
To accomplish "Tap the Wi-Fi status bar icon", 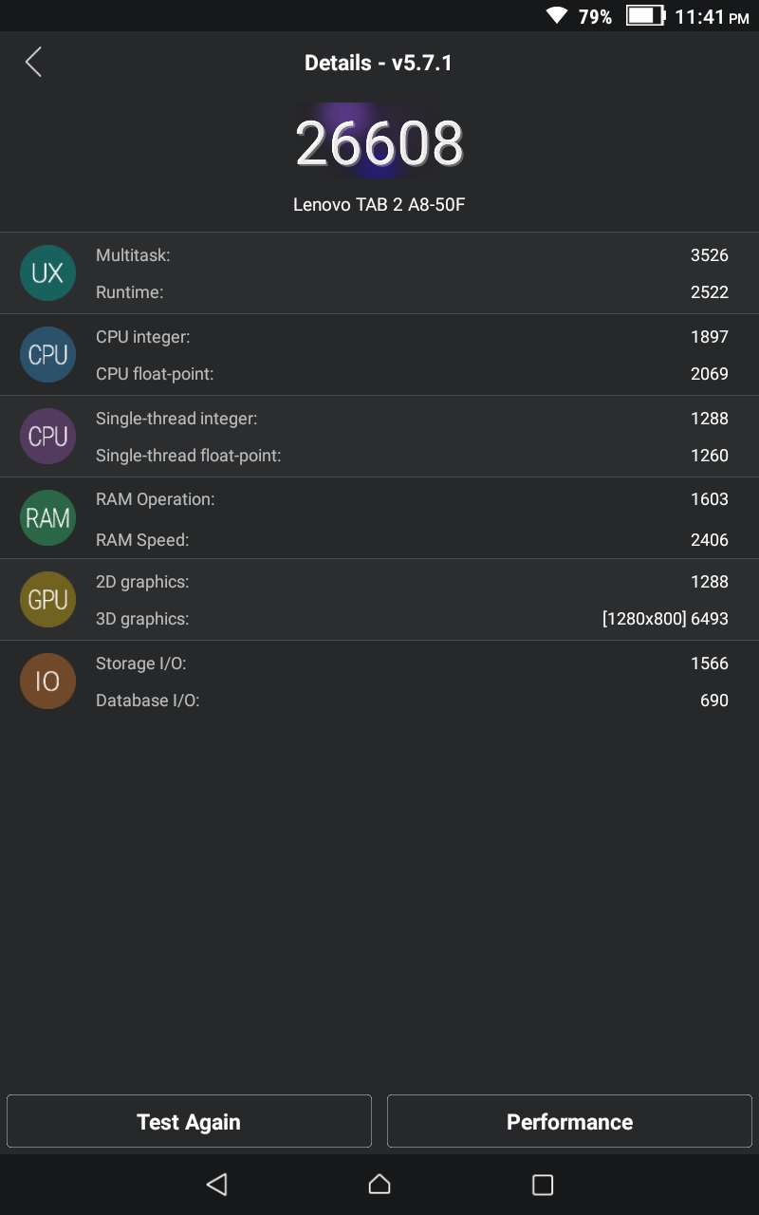I will (x=556, y=16).
